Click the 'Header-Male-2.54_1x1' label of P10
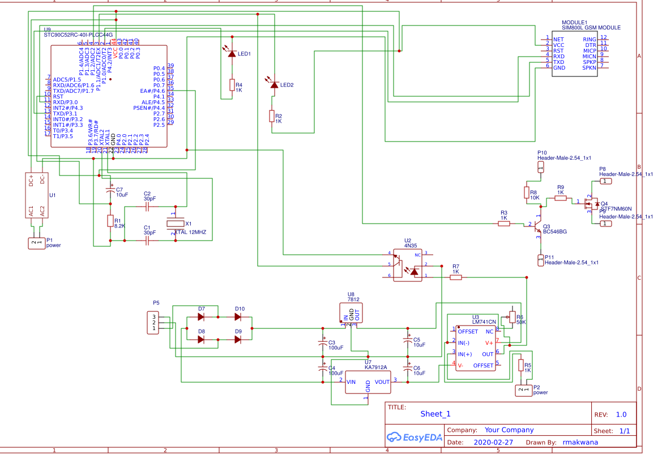This screenshot has height=471, width=662. [564, 158]
